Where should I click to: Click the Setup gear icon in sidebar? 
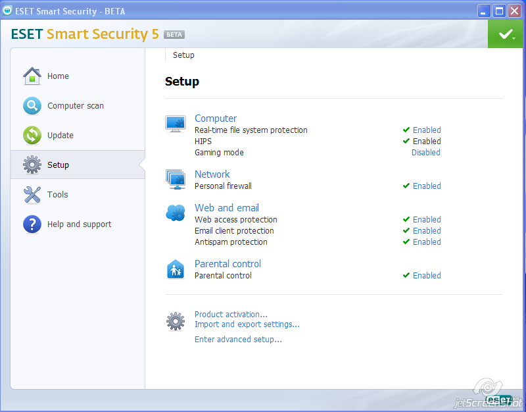coord(32,165)
